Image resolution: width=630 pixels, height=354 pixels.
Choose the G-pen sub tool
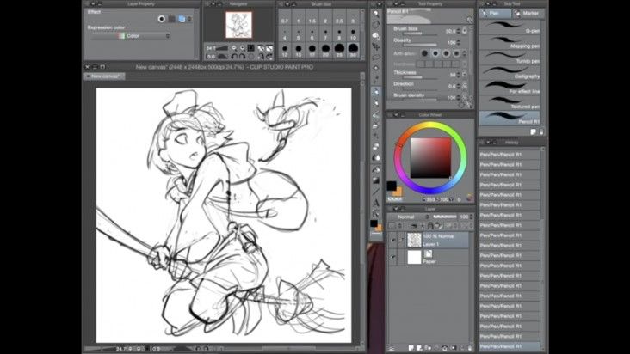[x=510, y=27]
